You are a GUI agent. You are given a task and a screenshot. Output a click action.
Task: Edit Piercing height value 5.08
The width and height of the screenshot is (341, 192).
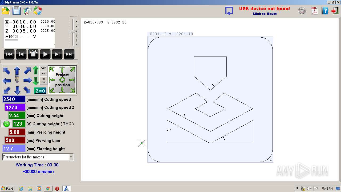pos(17,132)
